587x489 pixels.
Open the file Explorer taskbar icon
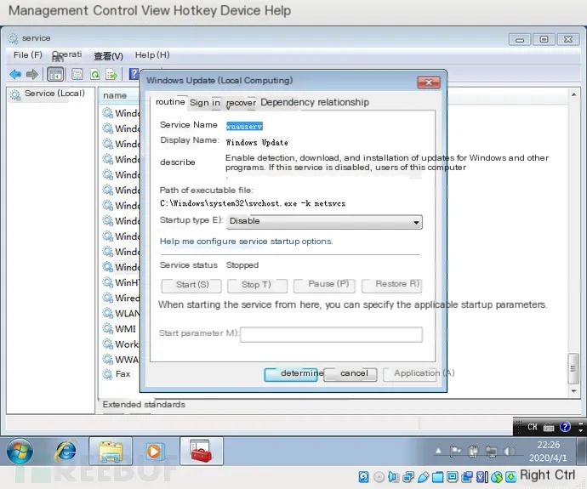tap(111, 452)
